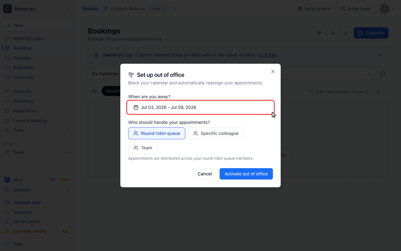Open the user avatar dropdown
The height and width of the screenshot is (251, 401).
coord(388,9)
